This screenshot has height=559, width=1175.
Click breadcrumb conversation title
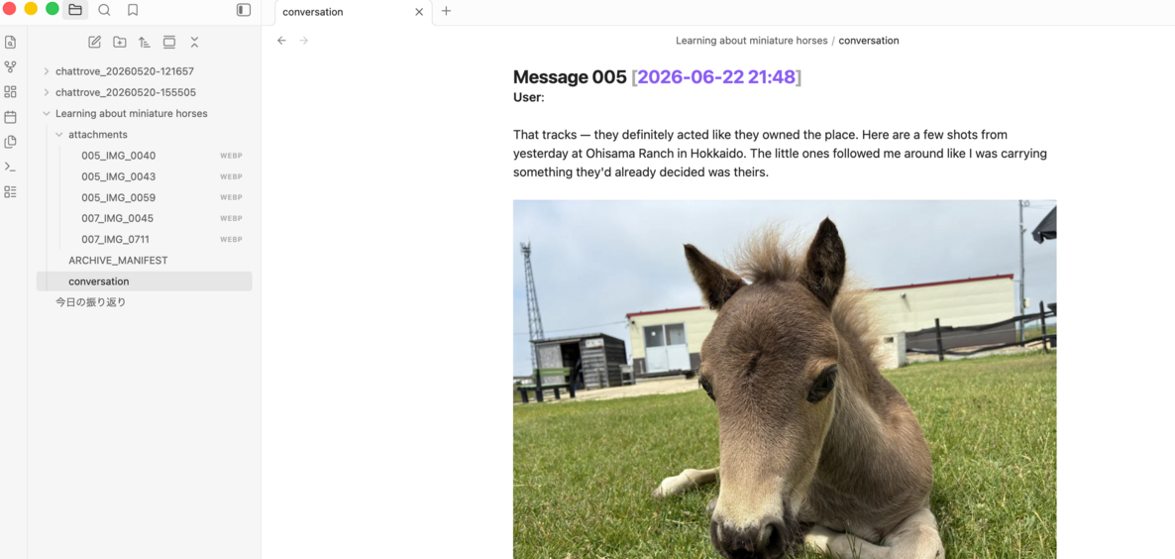pos(869,41)
